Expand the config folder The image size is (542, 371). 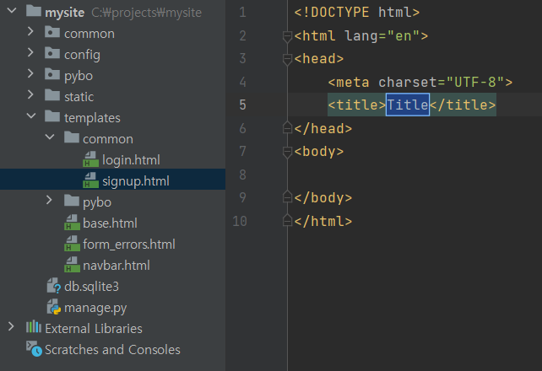(30, 53)
